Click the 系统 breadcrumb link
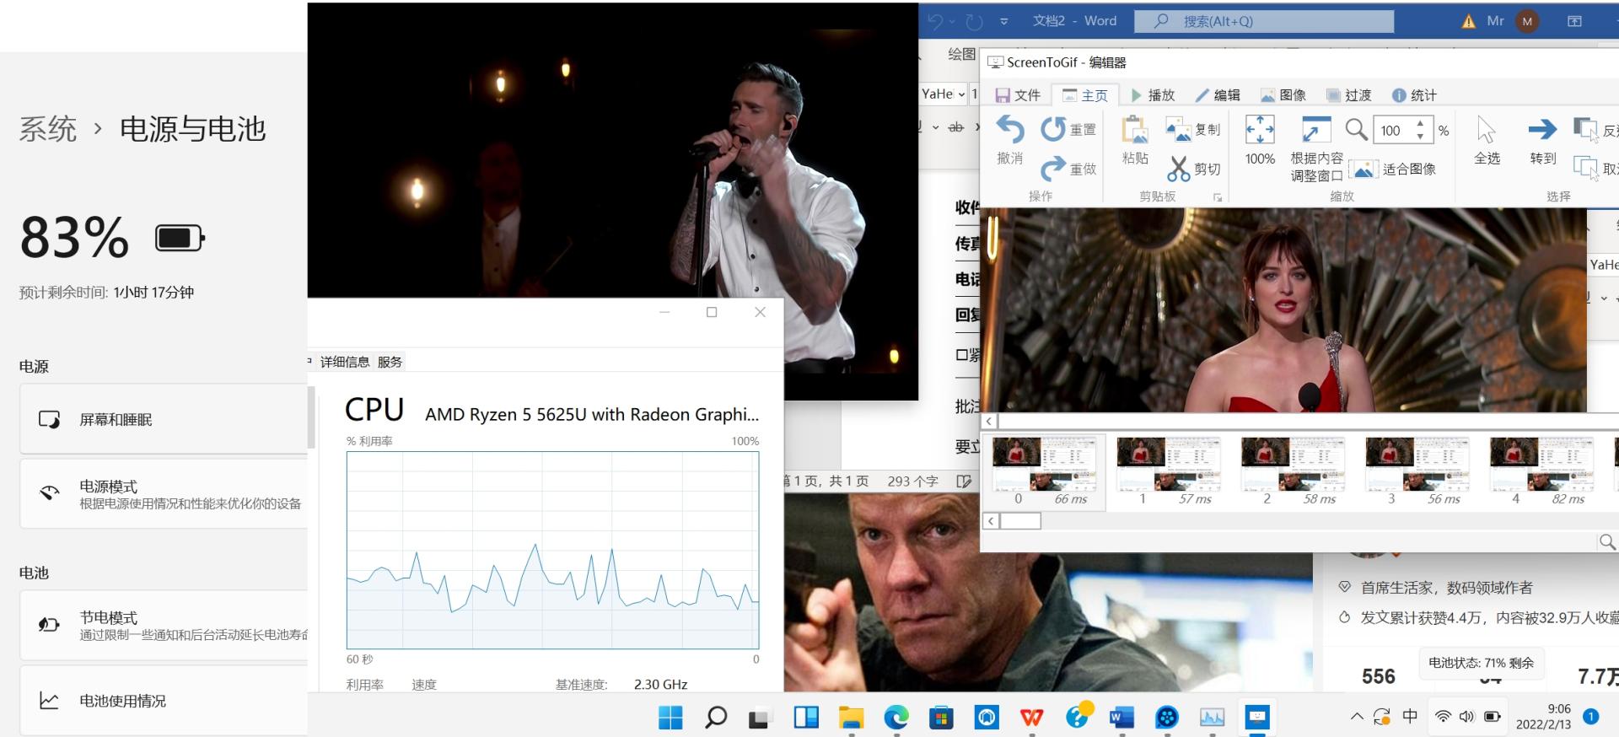 tap(48, 129)
